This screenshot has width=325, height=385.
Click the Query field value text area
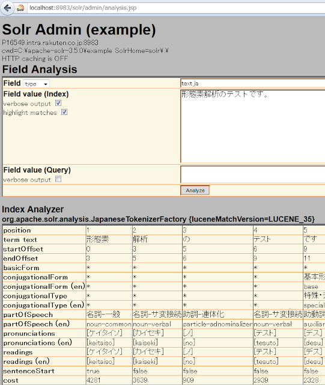tap(253, 174)
